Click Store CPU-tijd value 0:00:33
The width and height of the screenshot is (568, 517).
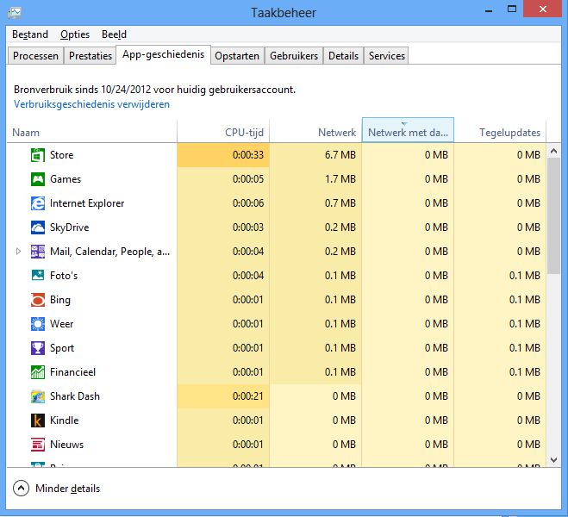(248, 155)
